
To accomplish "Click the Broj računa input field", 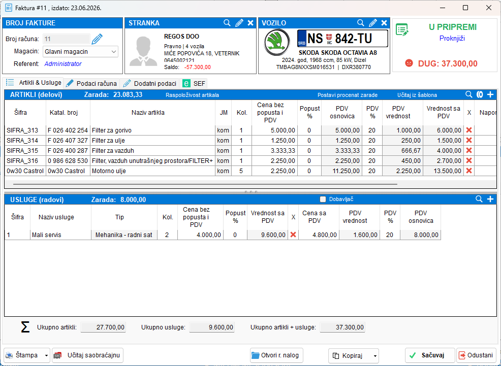I will click(67, 39).
